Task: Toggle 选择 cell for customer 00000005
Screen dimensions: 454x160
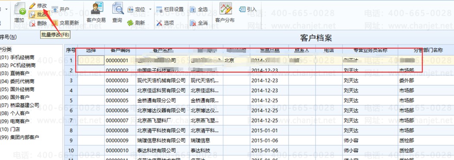Action: (x=91, y=100)
